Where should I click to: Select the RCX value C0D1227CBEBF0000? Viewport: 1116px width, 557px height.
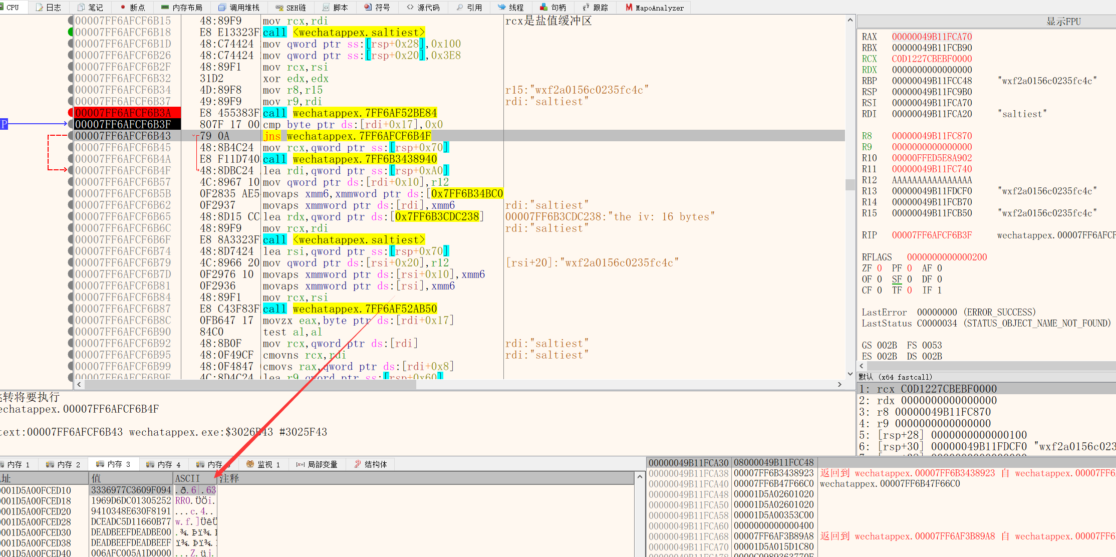pyautogui.click(x=932, y=59)
